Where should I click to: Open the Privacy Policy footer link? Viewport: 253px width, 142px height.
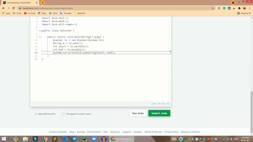coord(171,132)
